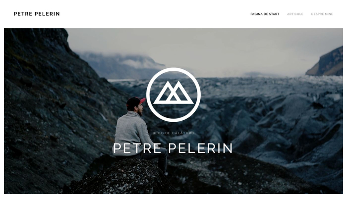Image resolution: width=347 pixels, height=198 pixels.
Task: Select the Blog de Călătorii subtitle text
Action: [x=173, y=133]
